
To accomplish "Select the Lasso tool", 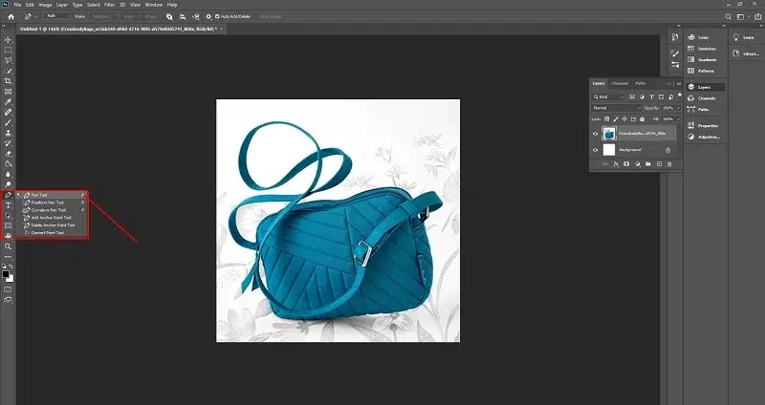I will click(x=8, y=60).
